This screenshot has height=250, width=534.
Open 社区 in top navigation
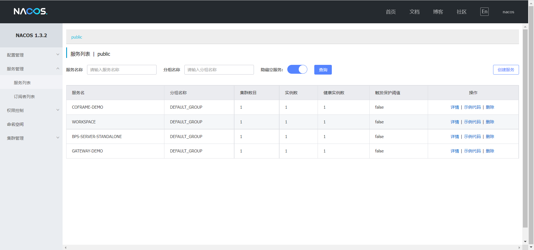pyautogui.click(x=462, y=12)
